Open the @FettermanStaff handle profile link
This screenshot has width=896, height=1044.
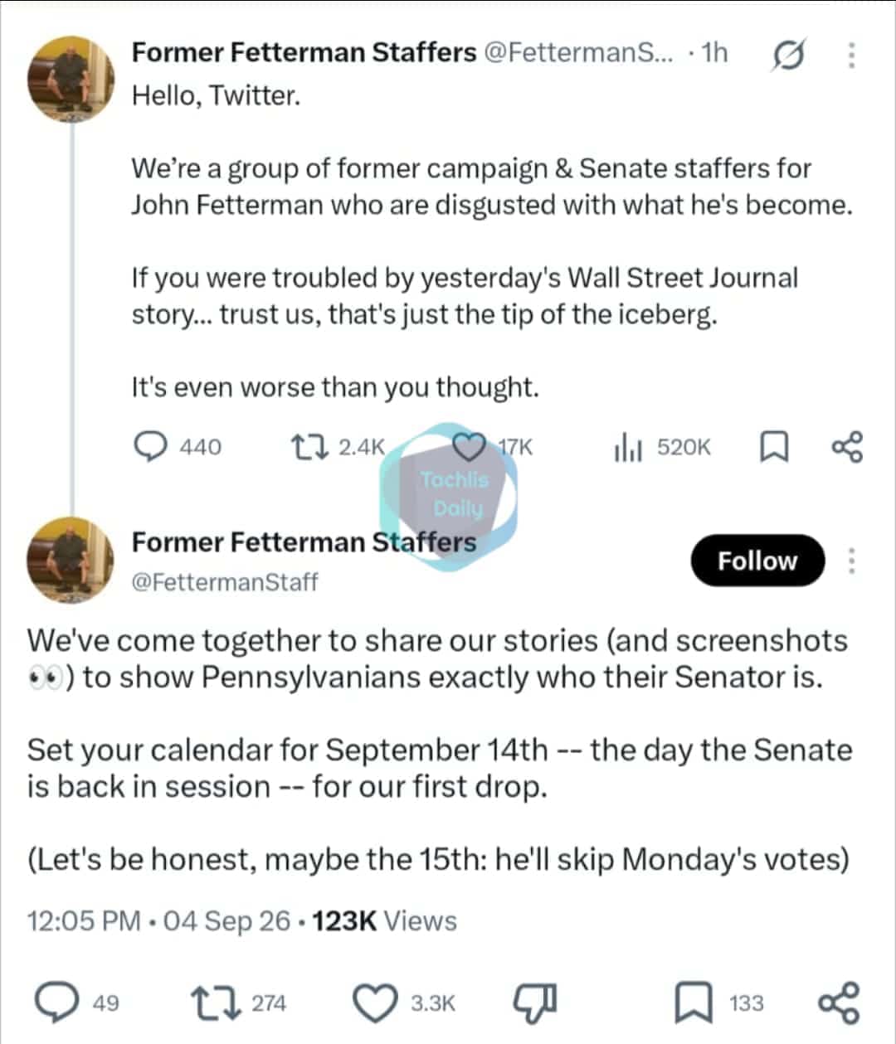[x=225, y=582]
